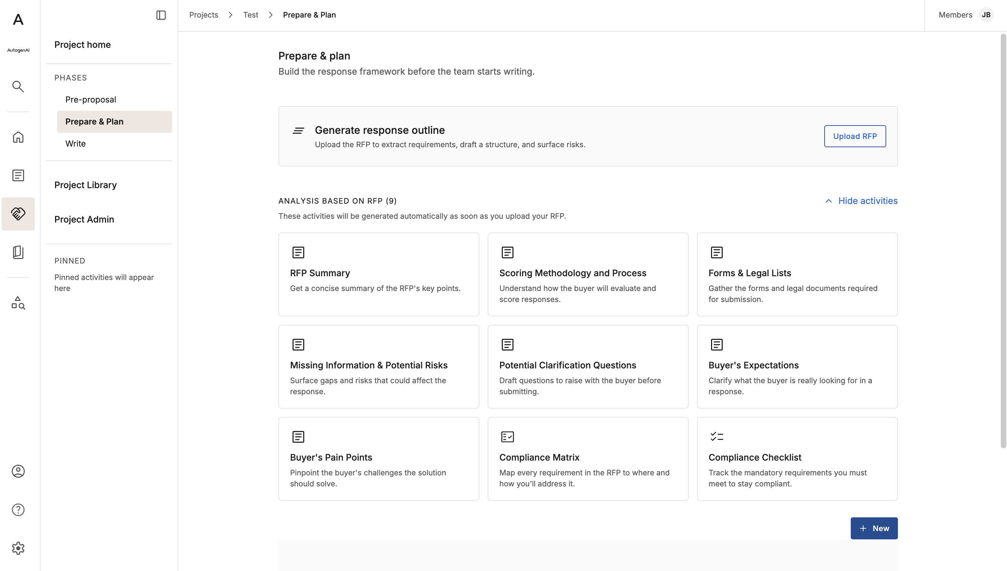Go to Test breadcrumb
This screenshot has height=571, width=1007.
250,15
